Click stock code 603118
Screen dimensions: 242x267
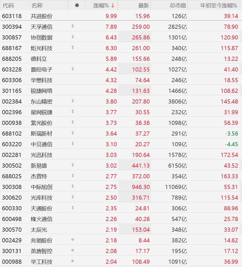12,16
